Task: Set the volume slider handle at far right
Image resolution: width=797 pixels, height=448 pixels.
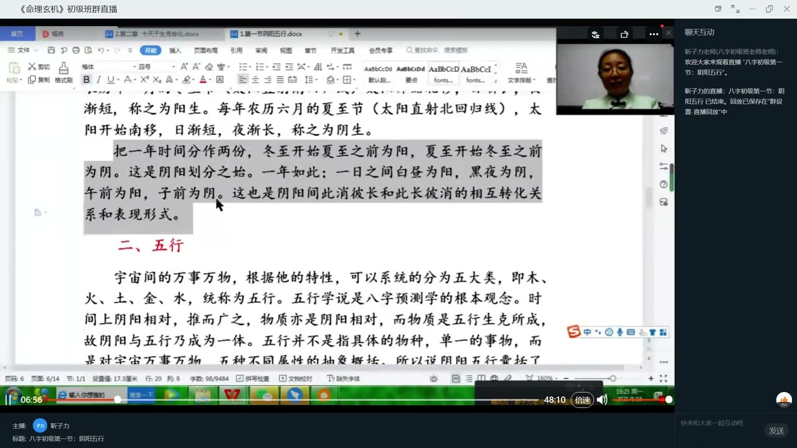Action: 669,399
